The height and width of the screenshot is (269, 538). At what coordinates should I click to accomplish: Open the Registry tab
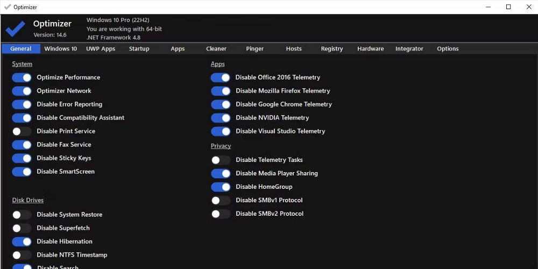click(x=332, y=49)
